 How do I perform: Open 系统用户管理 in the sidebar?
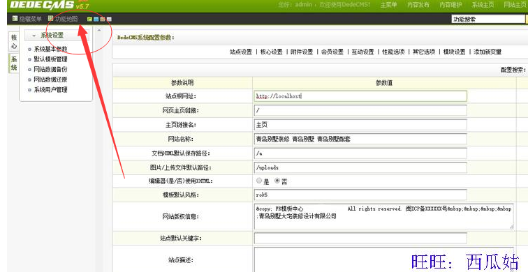[50, 90]
